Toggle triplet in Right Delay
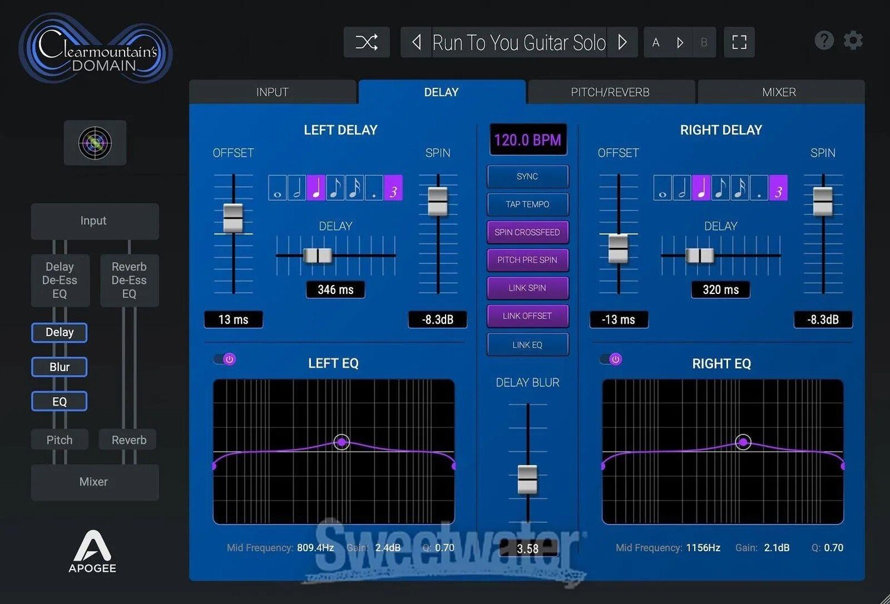The image size is (890, 604). [x=778, y=187]
